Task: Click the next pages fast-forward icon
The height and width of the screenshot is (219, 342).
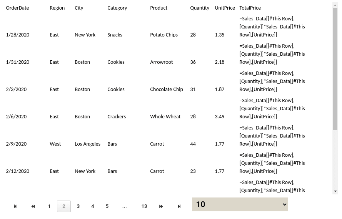Action: click(161, 206)
